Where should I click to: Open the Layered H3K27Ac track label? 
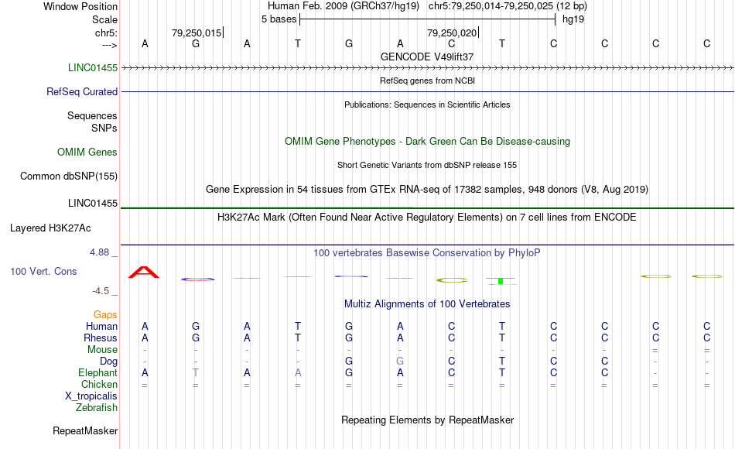[50, 228]
